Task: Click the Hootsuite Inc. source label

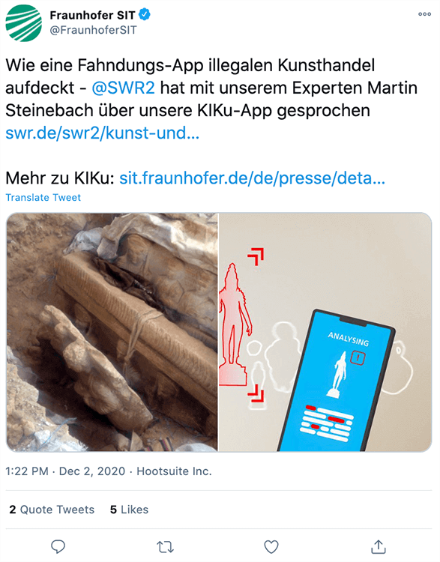Action: 174,471
